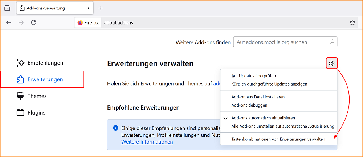The image size is (363, 157).
Task: Toggle Add-ons automatisch aktualisieren
Action: click(278, 118)
